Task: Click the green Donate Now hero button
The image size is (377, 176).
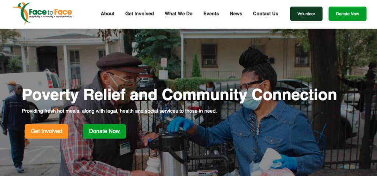Action: coord(104,131)
